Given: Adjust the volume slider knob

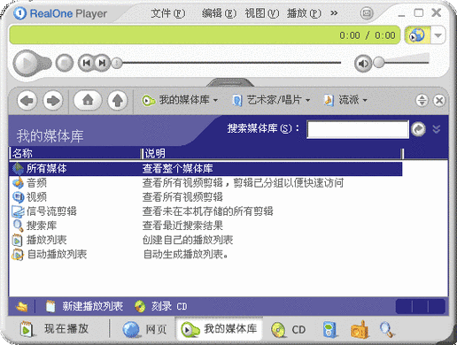Looking at the screenshot, I should (x=378, y=62).
